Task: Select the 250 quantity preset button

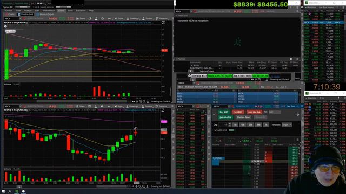Action: (x=251, y=124)
